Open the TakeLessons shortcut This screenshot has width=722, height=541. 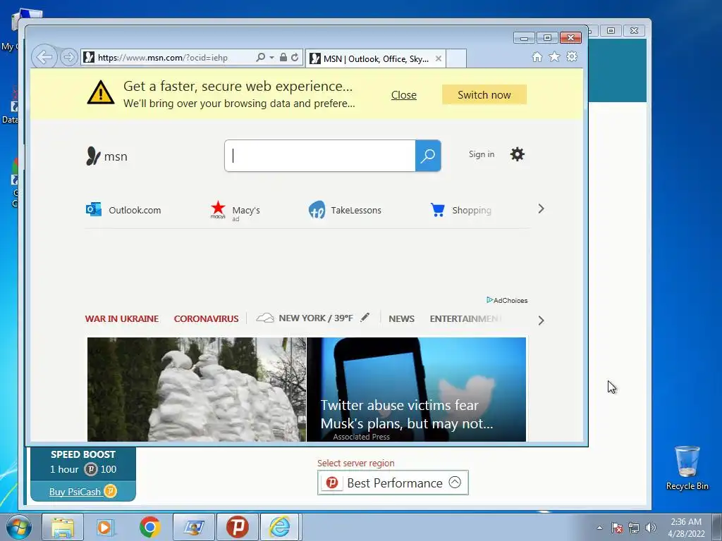pos(345,210)
